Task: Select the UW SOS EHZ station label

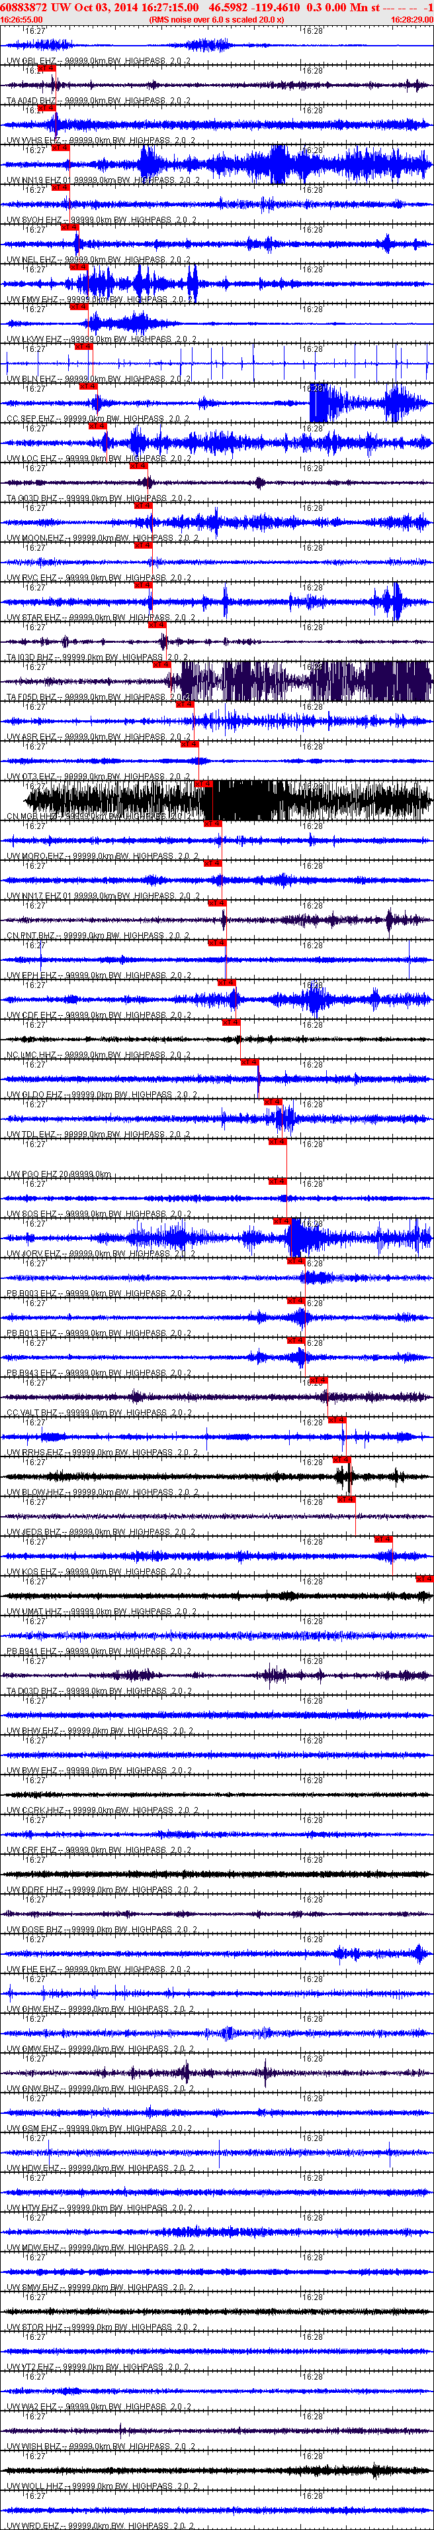Action: pyautogui.click(x=99, y=1214)
